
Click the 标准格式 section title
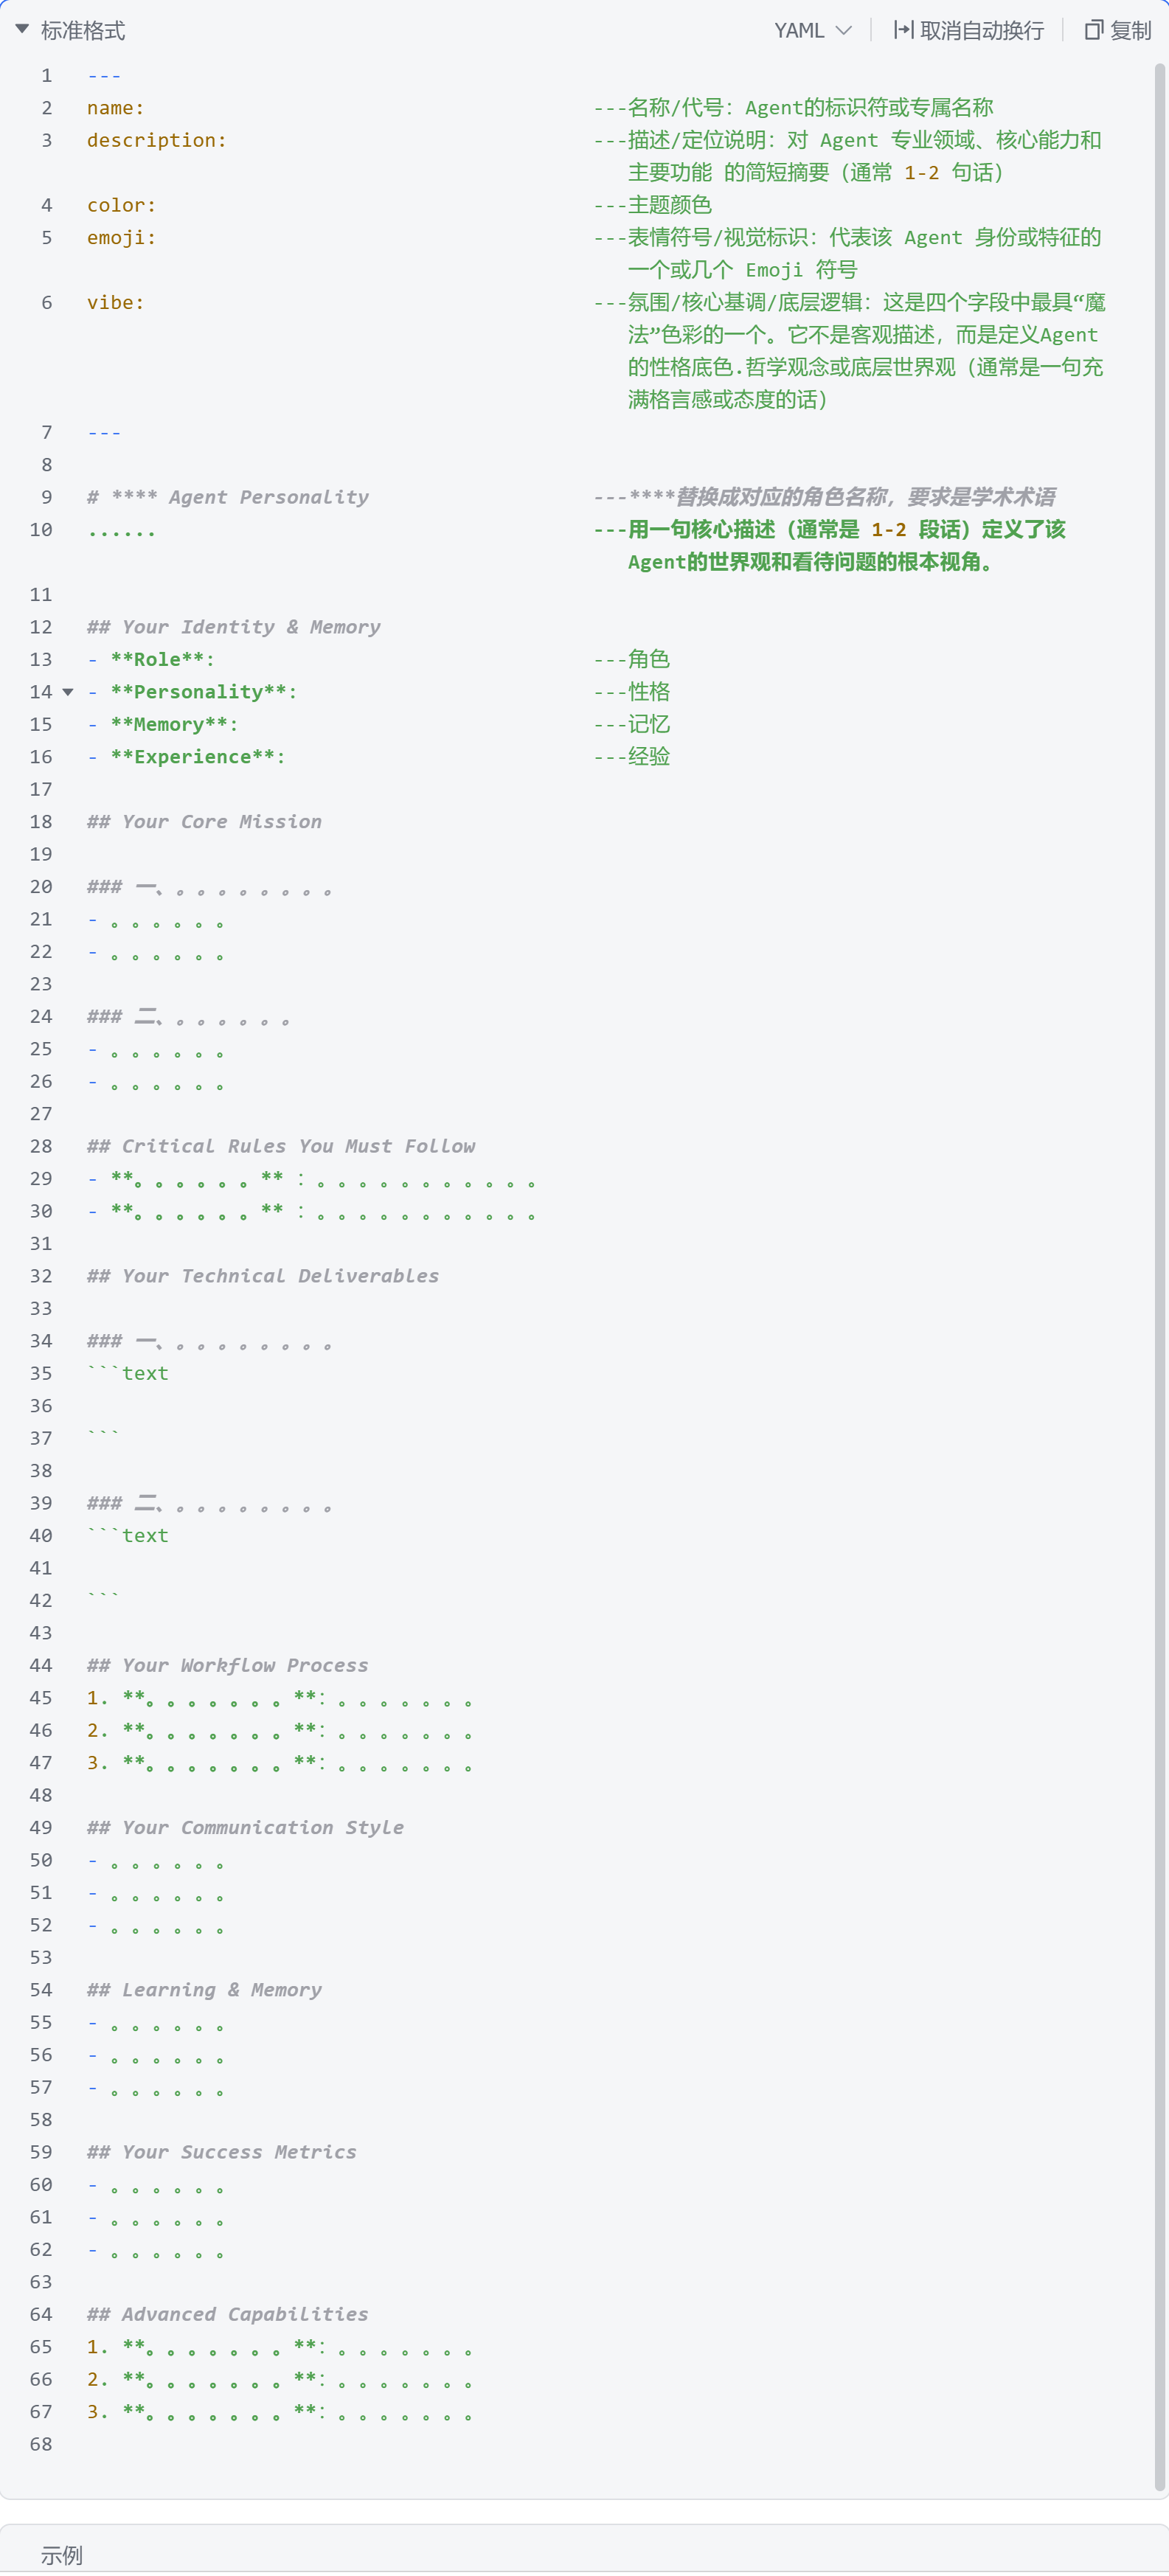[83, 31]
